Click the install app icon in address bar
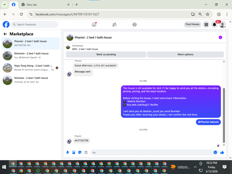232x174 pixels. 193,14
